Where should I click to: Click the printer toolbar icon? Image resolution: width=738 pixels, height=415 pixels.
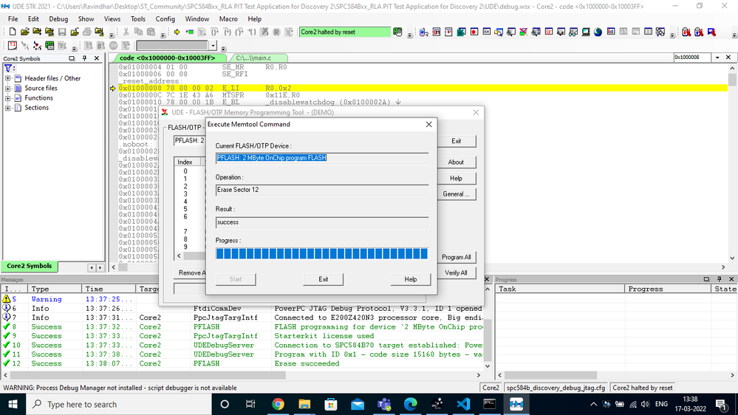click(87, 32)
